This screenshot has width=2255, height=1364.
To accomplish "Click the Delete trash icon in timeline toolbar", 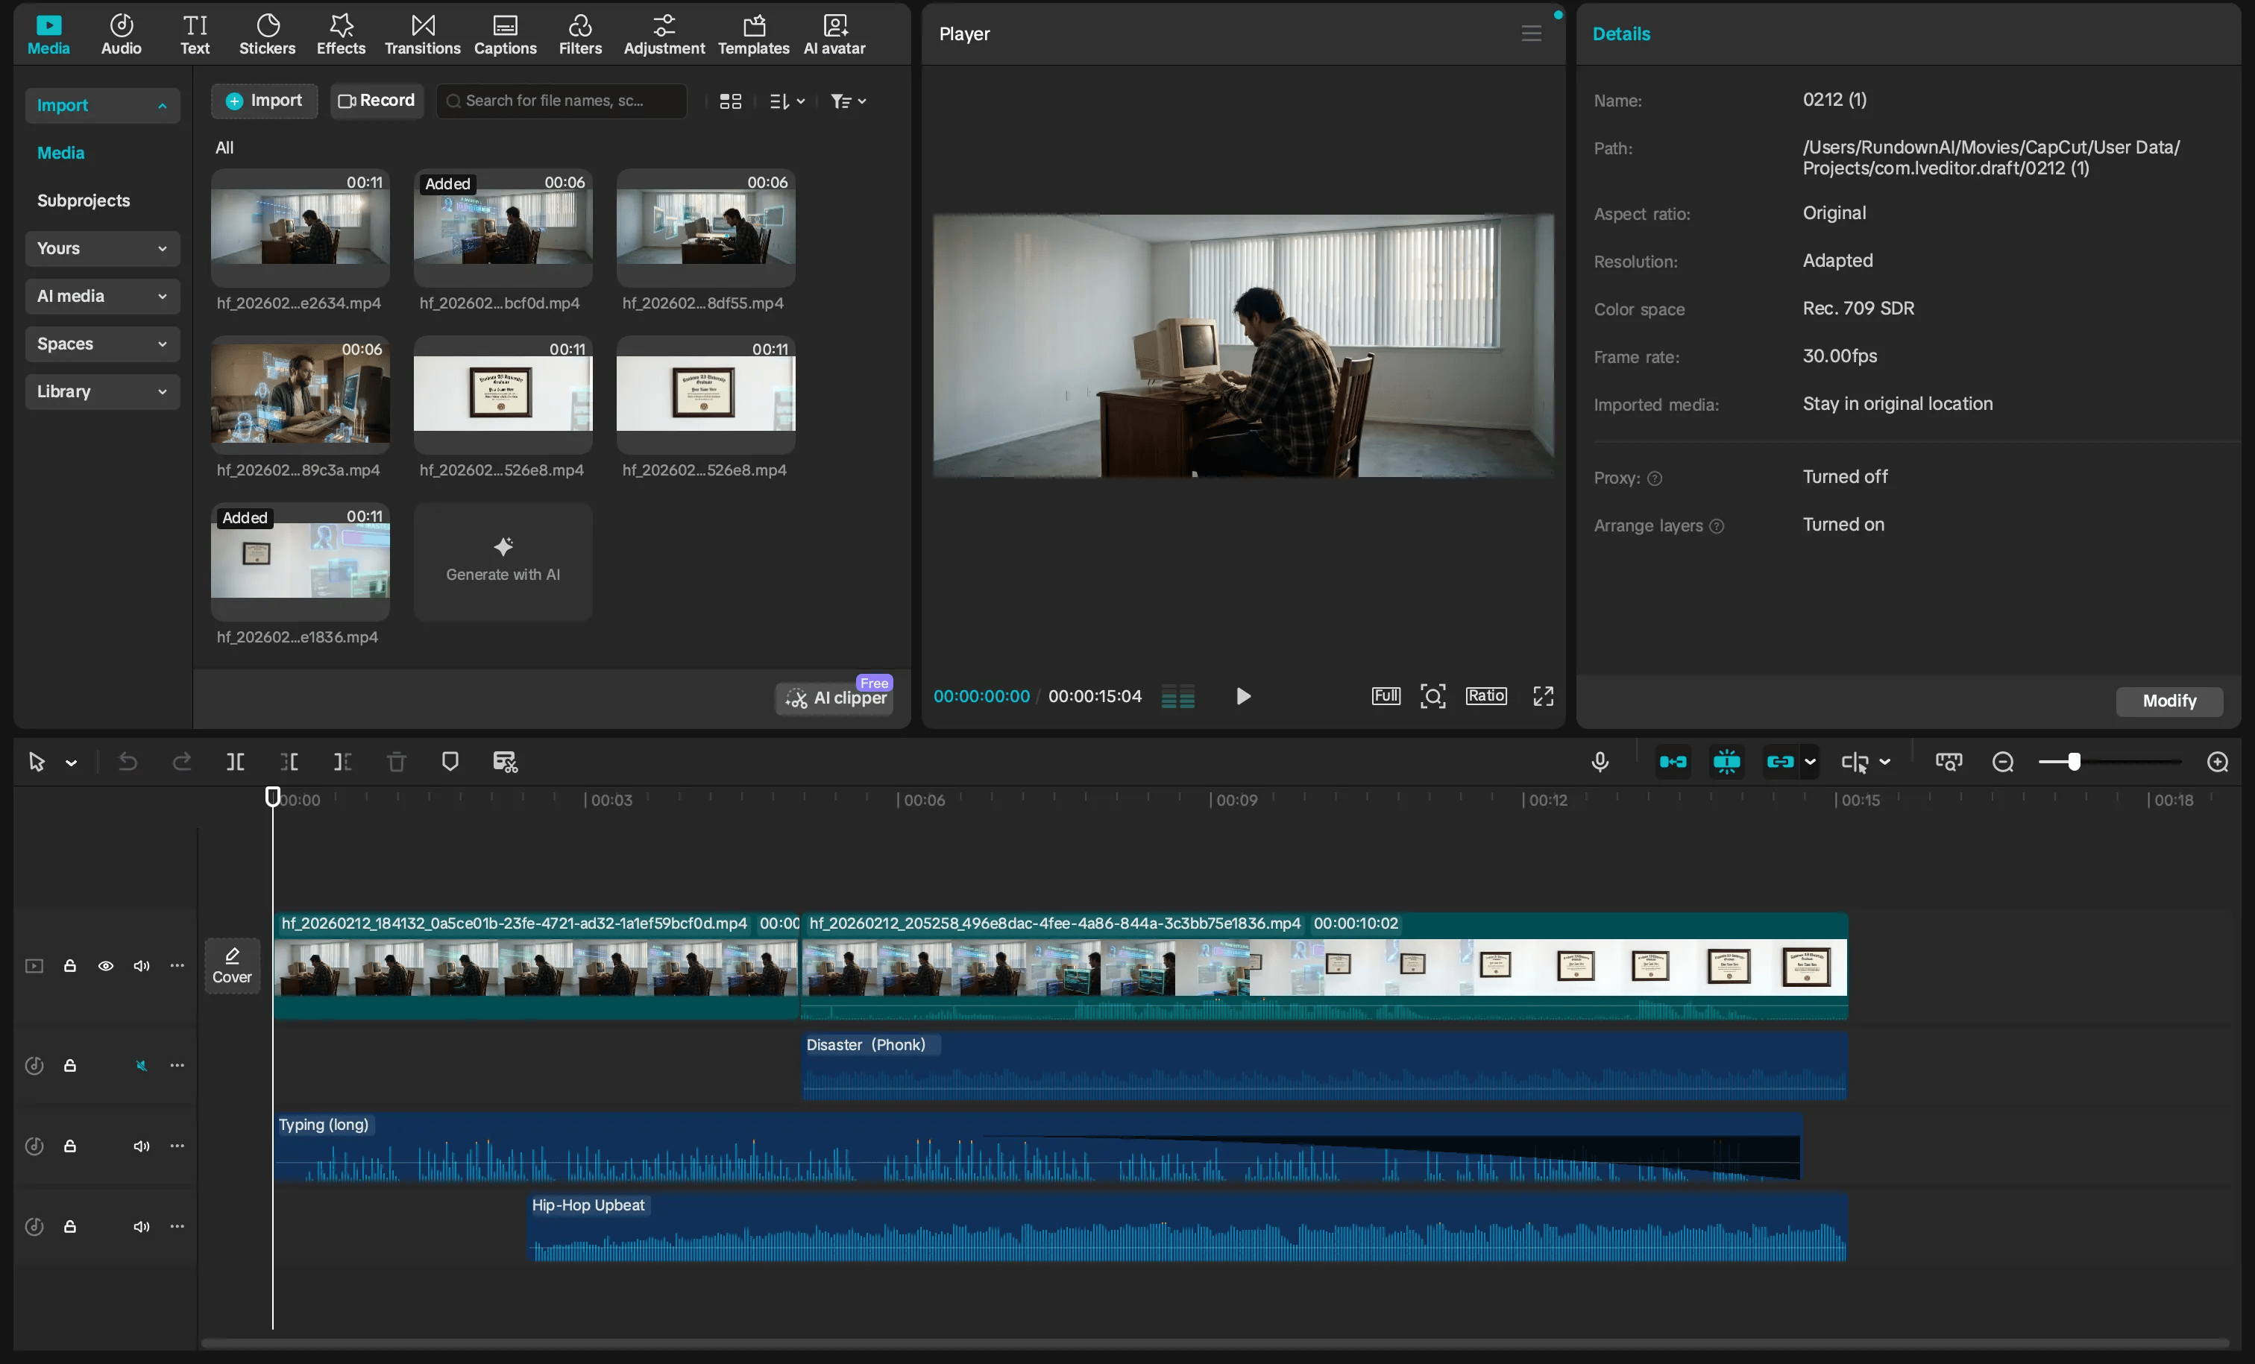I will point(396,761).
